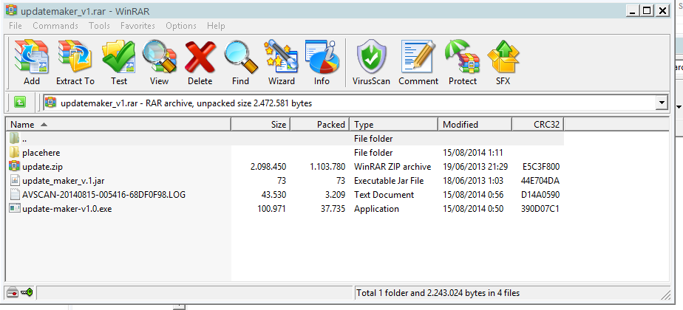Click the Protect archive icon

(x=463, y=56)
